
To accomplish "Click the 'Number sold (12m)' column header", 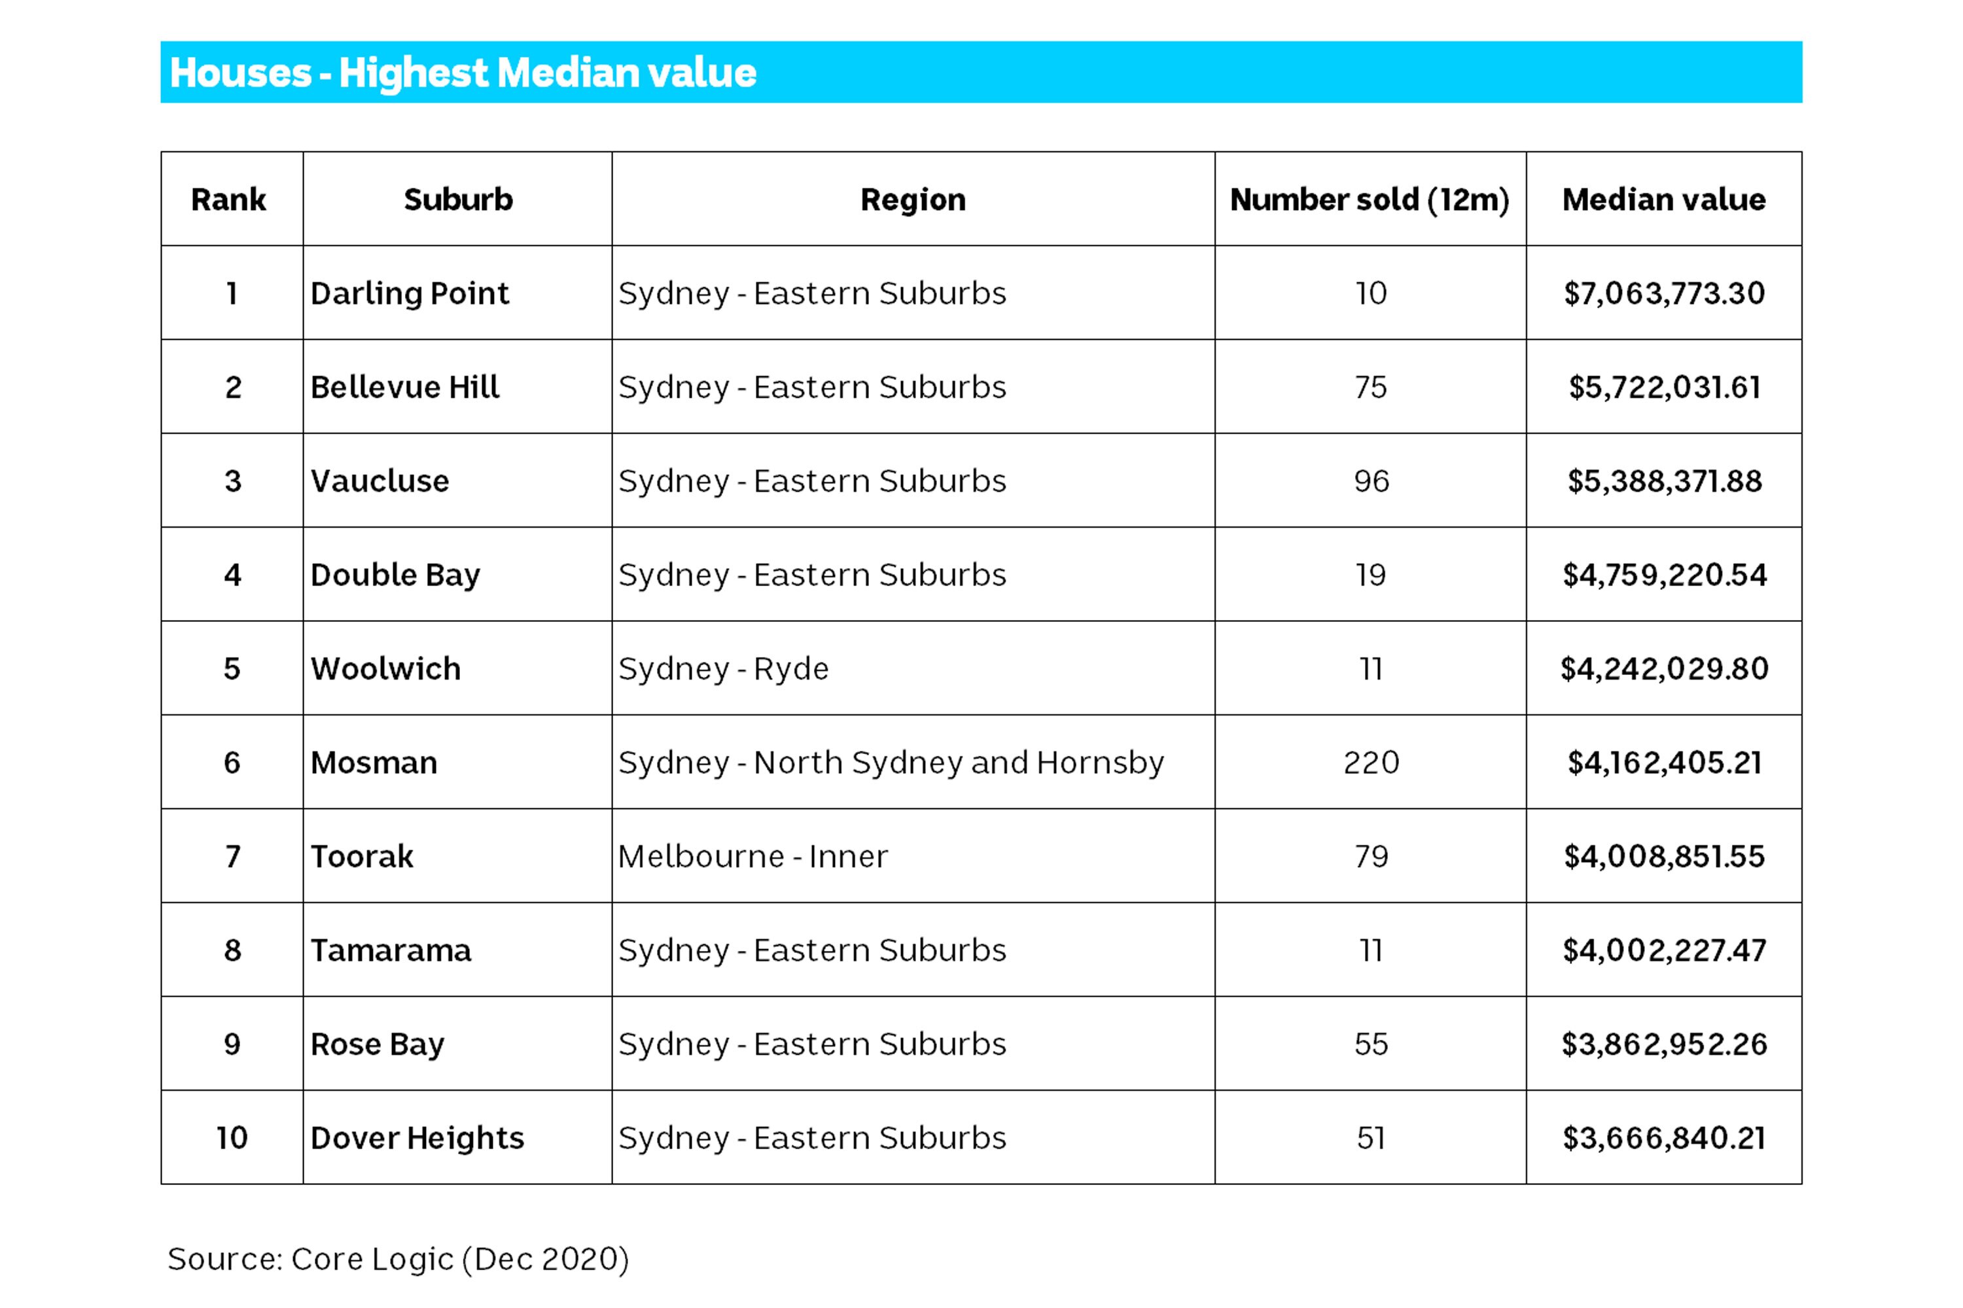I will 1370,199.
